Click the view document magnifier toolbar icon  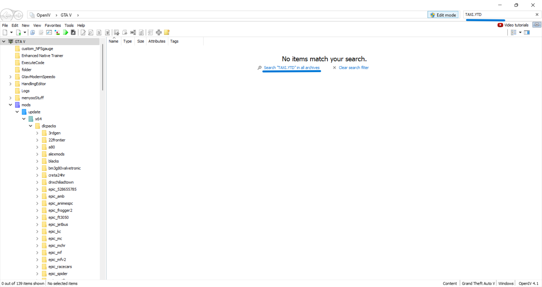point(91,32)
